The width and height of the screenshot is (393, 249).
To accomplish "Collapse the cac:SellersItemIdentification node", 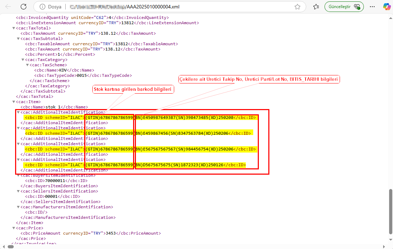I will [18, 191].
